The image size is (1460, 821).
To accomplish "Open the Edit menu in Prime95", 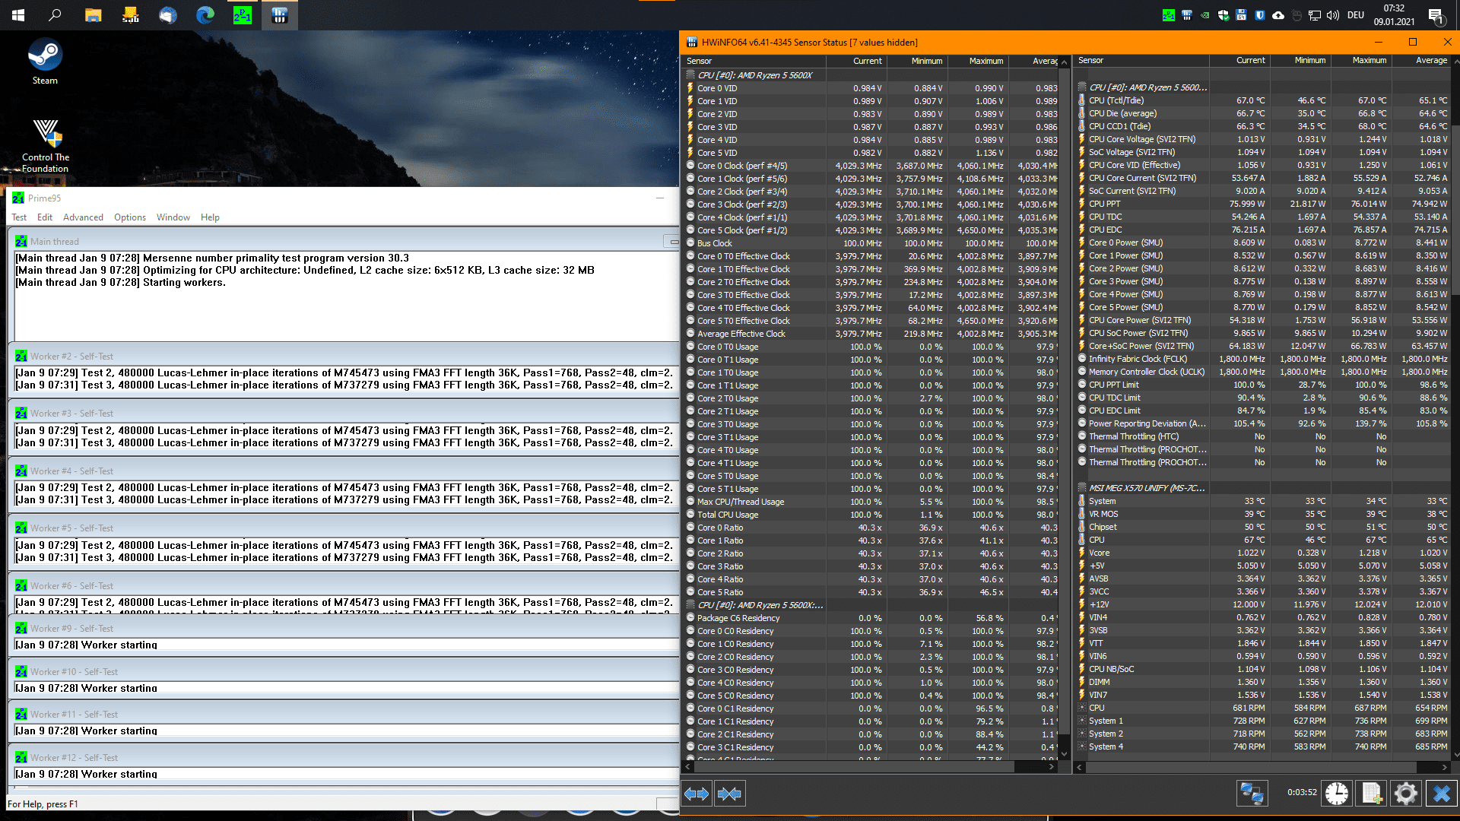I will pyautogui.click(x=45, y=217).
